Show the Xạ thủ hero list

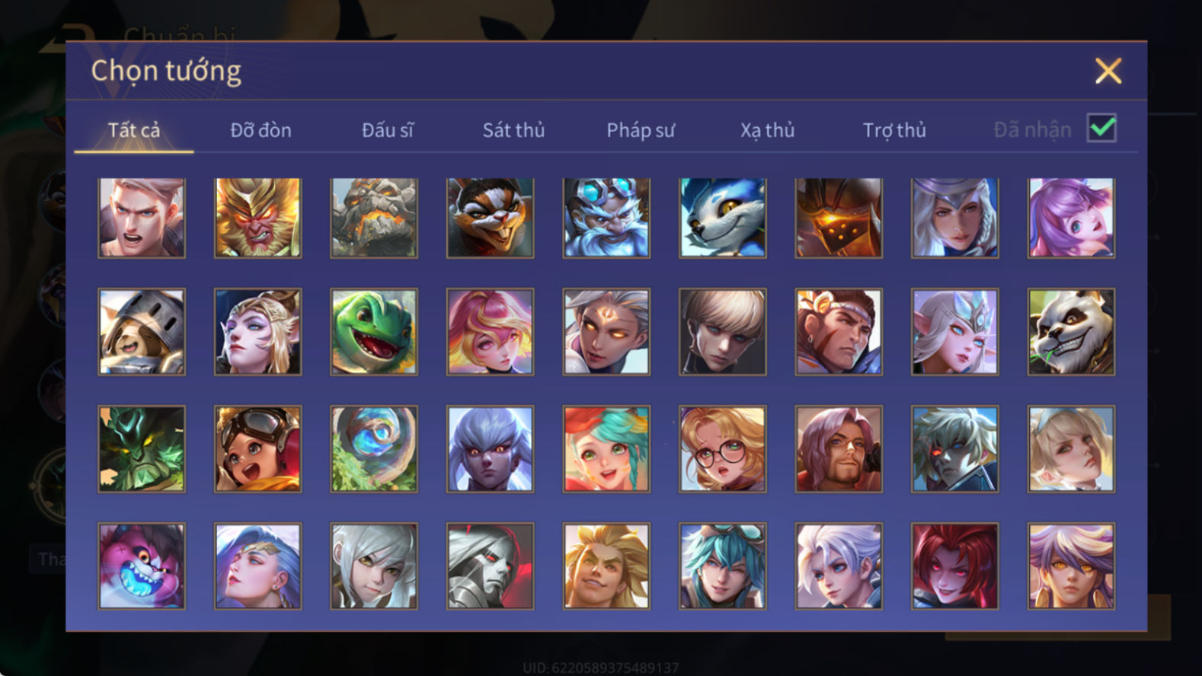pos(767,130)
